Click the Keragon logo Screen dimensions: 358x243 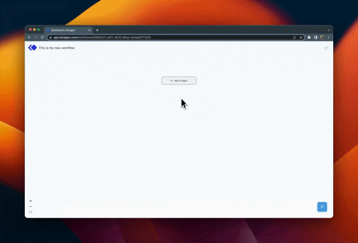32,48
